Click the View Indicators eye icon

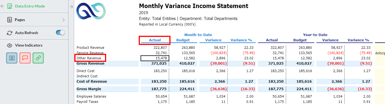click(x=9, y=45)
